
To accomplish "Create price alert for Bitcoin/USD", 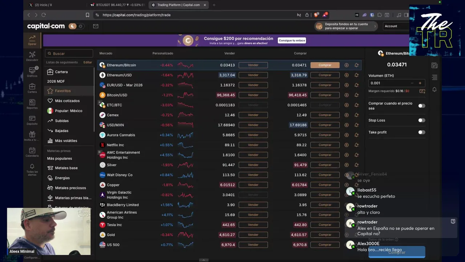I will (x=356, y=95).
